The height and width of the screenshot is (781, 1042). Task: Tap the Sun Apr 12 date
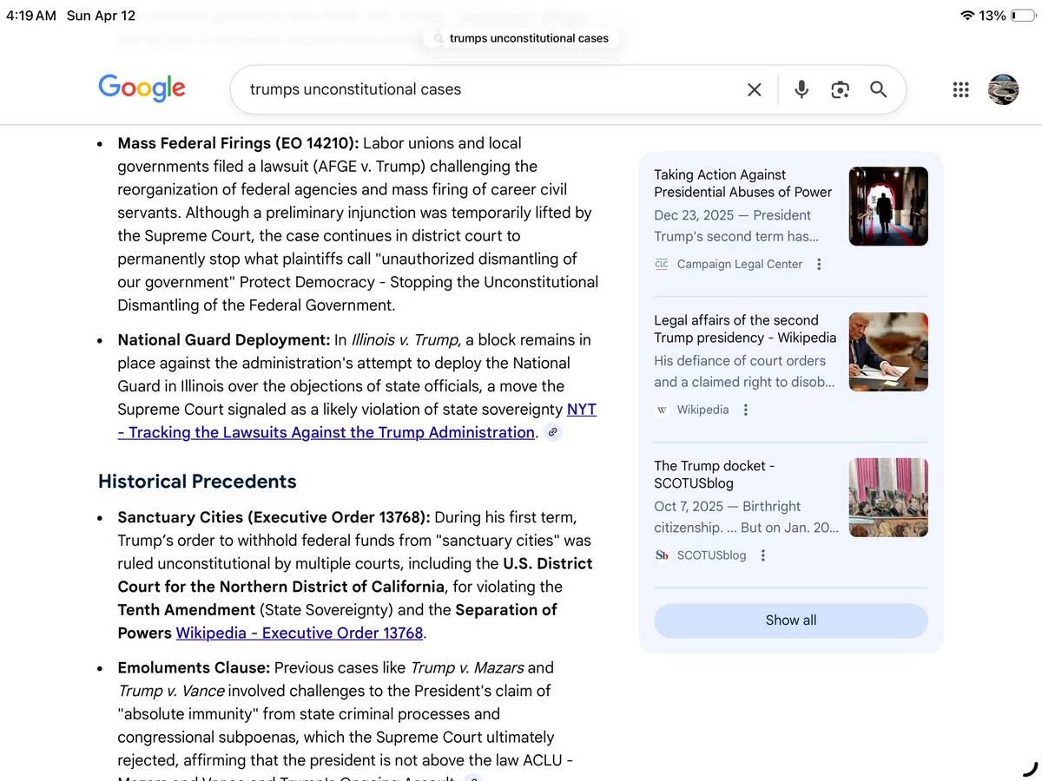pos(101,16)
